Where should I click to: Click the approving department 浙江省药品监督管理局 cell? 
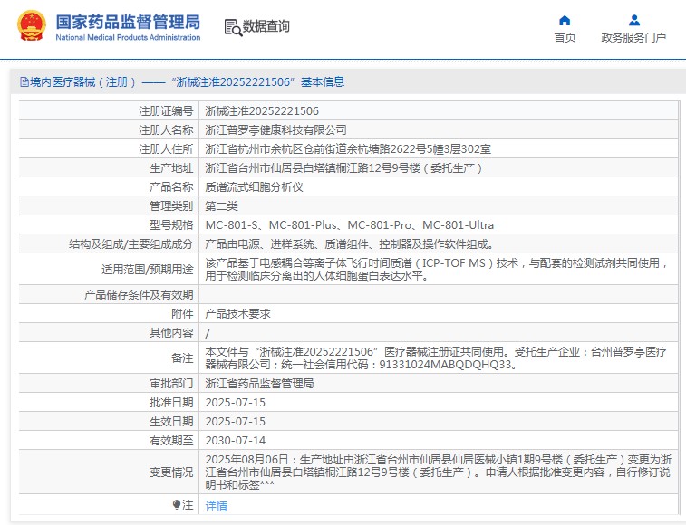click(259, 383)
